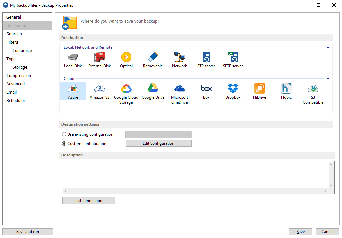Pick the Optical disc destination
Image resolution: width=342 pixels, height=238 pixels.
coord(126,60)
